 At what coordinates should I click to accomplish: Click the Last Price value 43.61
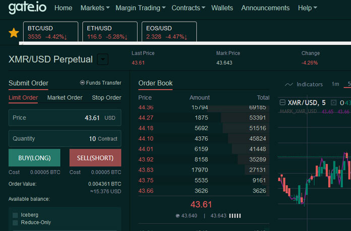(138, 63)
